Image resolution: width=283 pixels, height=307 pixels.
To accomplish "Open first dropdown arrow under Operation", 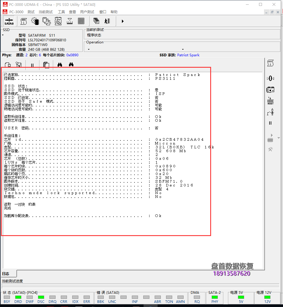I will (89, 49).
